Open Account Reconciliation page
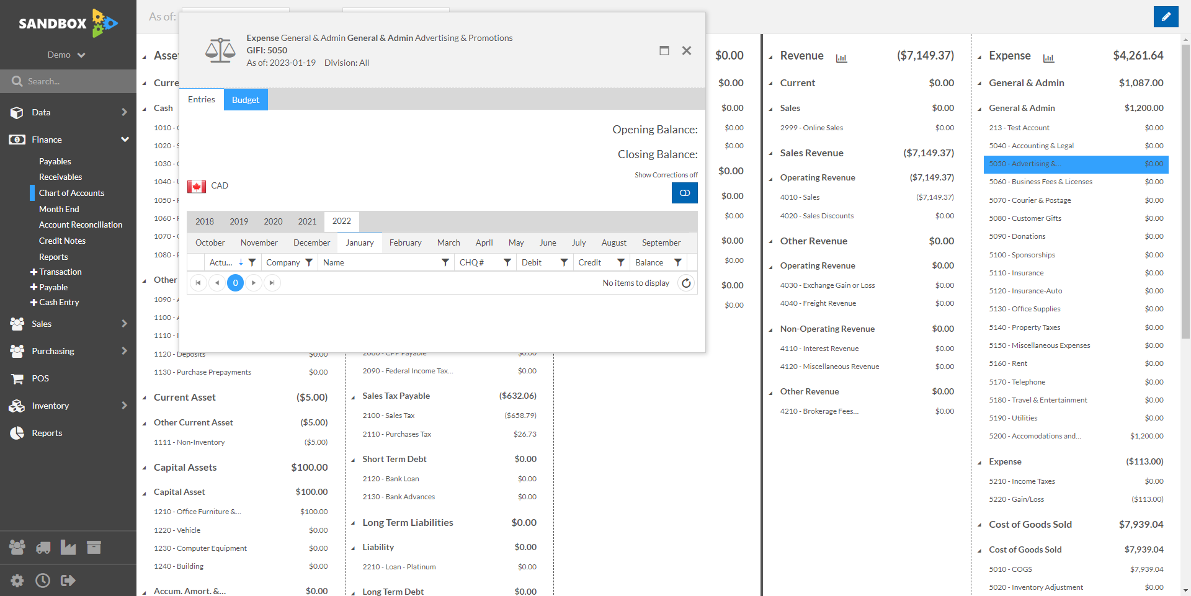The height and width of the screenshot is (596, 1191). pyautogui.click(x=81, y=225)
